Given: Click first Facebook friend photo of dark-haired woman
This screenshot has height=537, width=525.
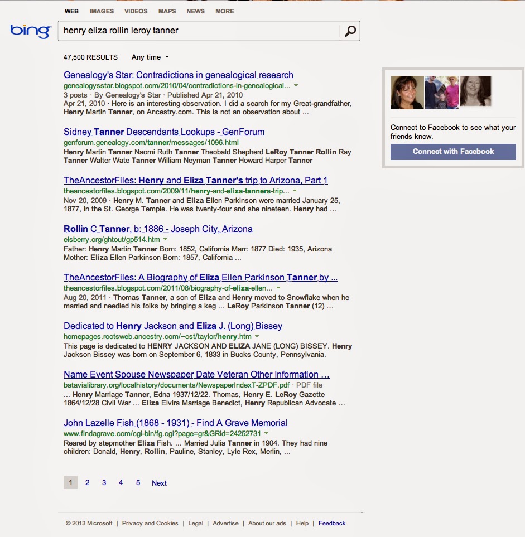Looking at the screenshot, I should pos(407,93).
